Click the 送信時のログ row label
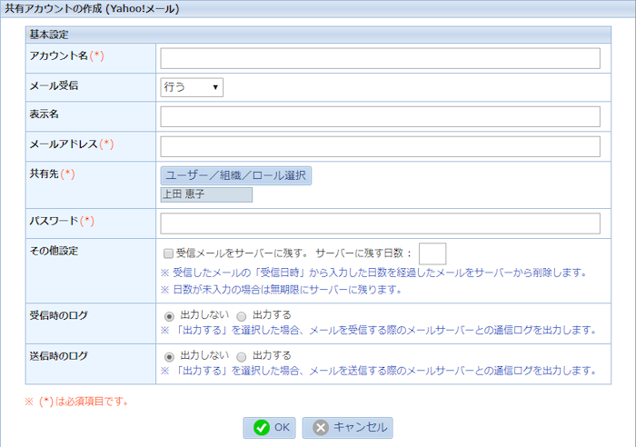Viewport: 636px width, 447px height. pyautogui.click(x=58, y=356)
